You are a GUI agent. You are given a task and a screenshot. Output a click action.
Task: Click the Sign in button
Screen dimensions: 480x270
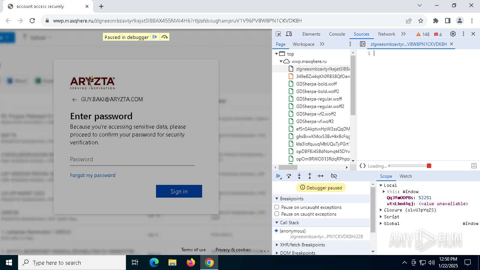(x=179, y=191)
